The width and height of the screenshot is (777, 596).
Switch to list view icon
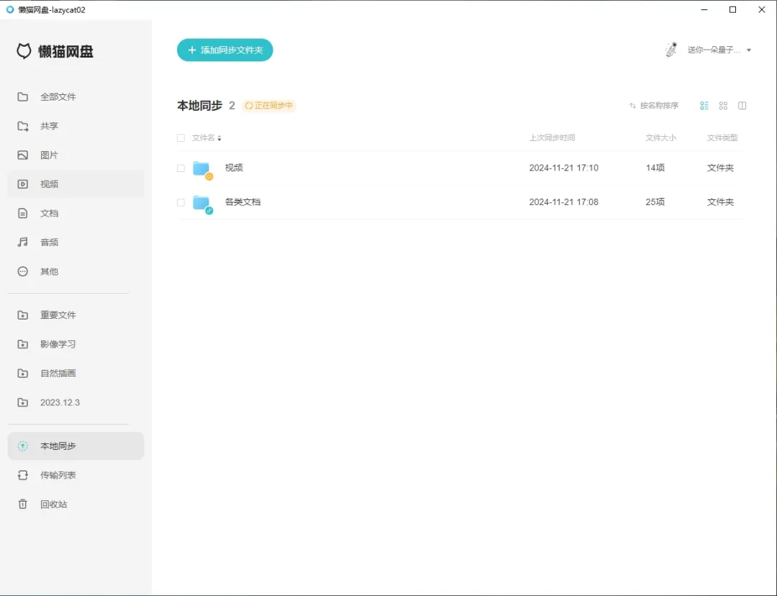click(704, 106)
